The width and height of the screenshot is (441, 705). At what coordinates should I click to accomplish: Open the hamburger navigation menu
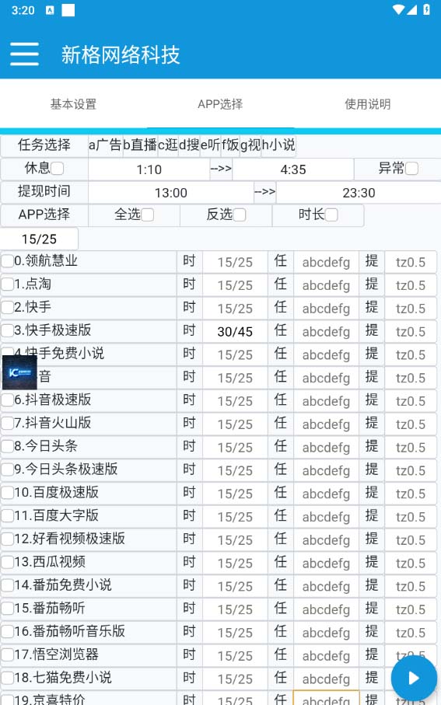coord(24,54)
